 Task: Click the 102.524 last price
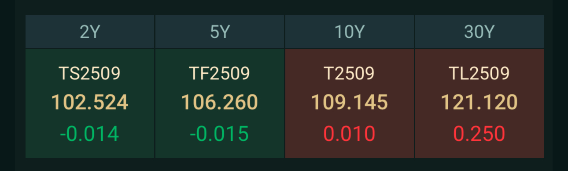(90, 103)
